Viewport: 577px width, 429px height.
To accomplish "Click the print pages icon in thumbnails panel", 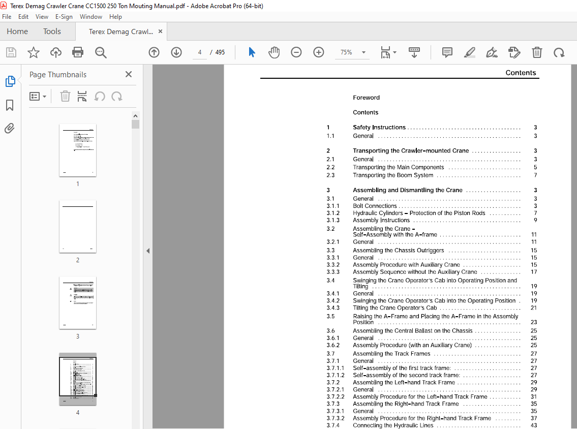I will (82, 97).
